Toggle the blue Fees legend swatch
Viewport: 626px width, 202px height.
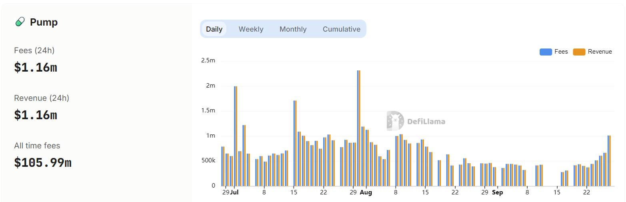(546, 52)
